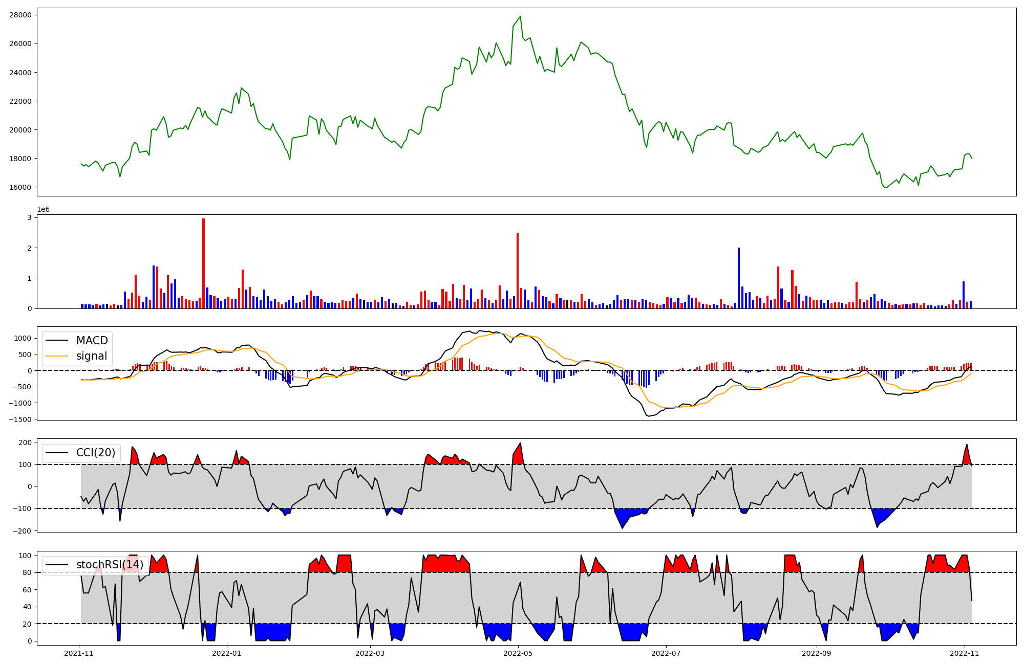Click the 2022-11 x-axis date label
The height and width of the screenshot is (665, 1024).
(x=965, y=653)
